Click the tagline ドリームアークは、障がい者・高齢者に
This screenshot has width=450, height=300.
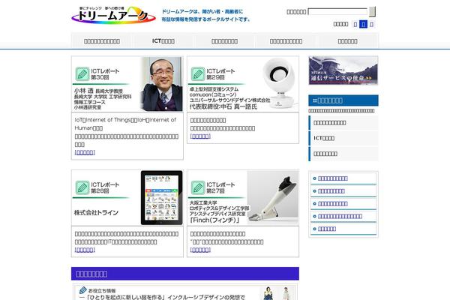click(x=202, y=11)
